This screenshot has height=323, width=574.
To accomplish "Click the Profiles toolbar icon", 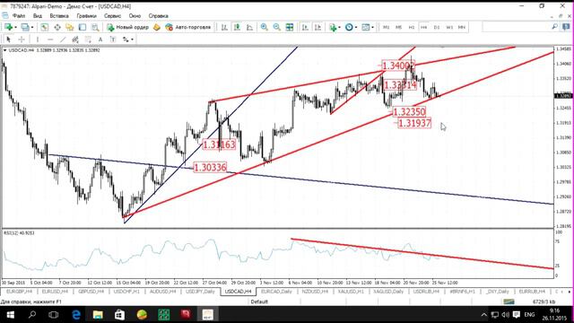I will [x=25, y=27].
